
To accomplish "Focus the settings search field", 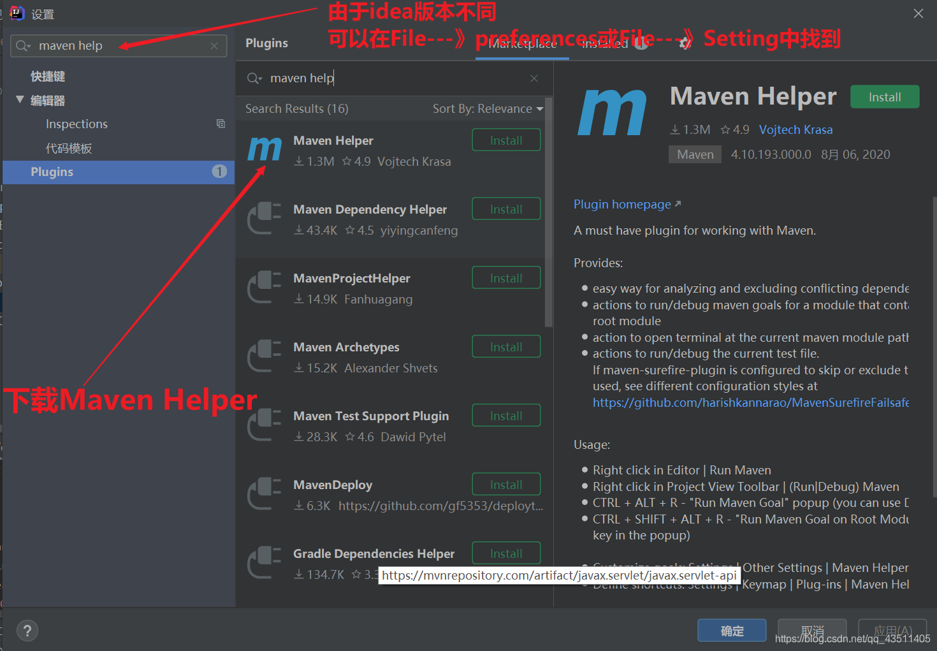I will (119, 46).
